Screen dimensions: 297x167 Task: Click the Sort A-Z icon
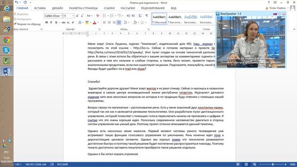(x=140, y=16)
